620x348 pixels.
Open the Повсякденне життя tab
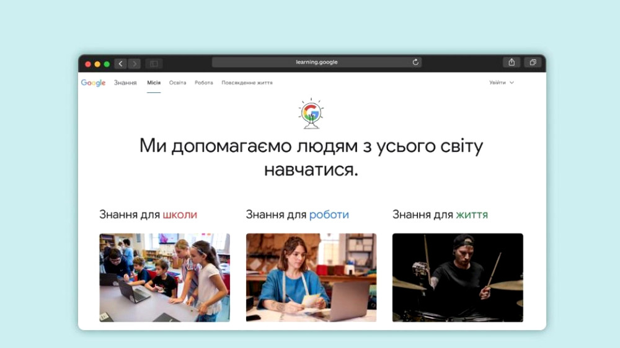click(x=247, y=83)
